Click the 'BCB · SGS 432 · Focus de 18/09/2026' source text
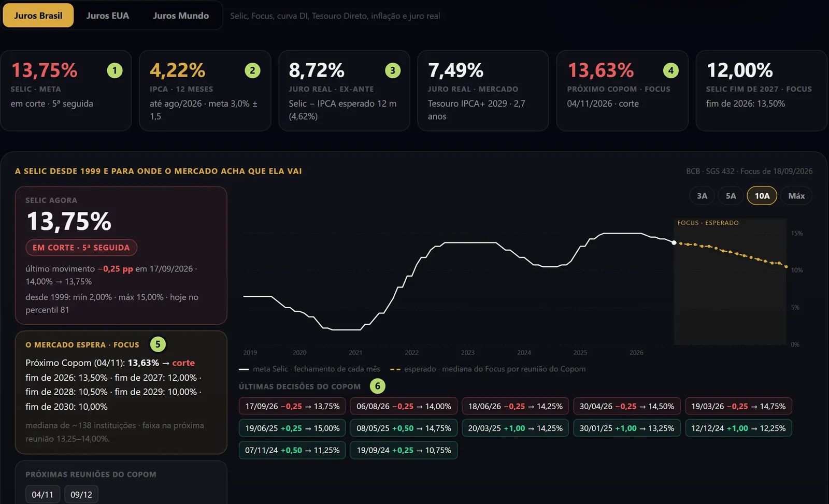Image resolution: width=829 pixels, height=504 pixels. pyautogui.click(x=749, y=171)
